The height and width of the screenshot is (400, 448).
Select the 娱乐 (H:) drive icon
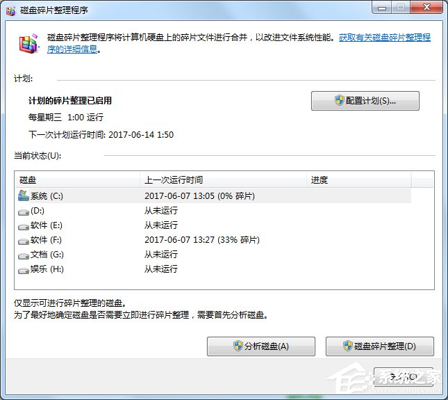23,269
